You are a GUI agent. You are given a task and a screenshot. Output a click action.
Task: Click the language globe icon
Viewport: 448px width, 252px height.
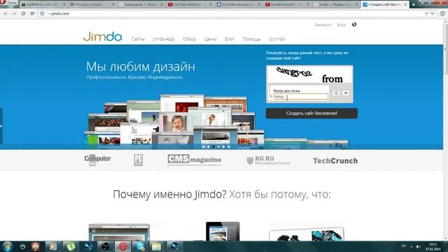pyautogui.click(x=354, y=24)
